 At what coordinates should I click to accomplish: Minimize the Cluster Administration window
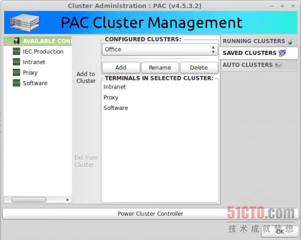[272, 6]
